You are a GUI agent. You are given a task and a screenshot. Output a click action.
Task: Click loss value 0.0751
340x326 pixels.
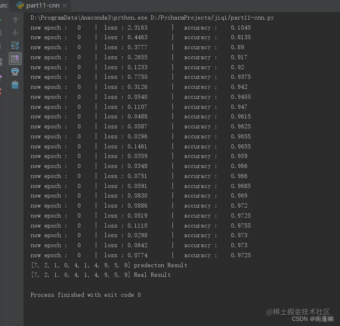[137, 176]
